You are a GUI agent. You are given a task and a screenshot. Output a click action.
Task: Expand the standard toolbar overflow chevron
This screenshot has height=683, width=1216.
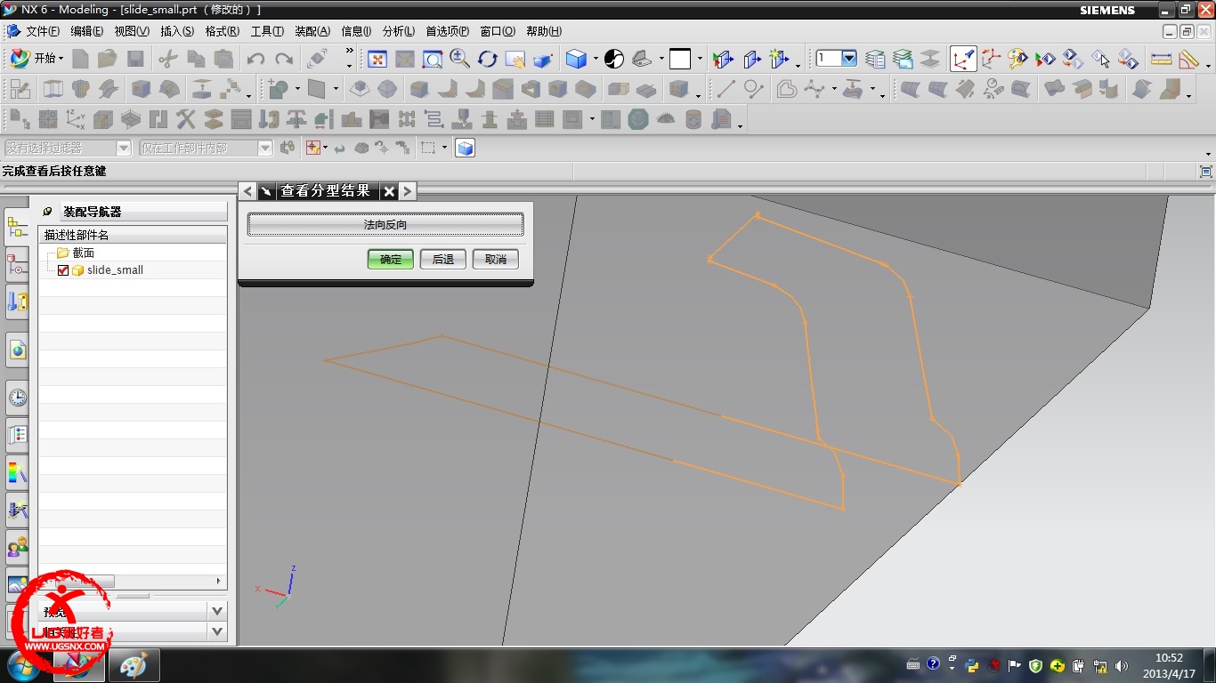[x=349, y=52]
